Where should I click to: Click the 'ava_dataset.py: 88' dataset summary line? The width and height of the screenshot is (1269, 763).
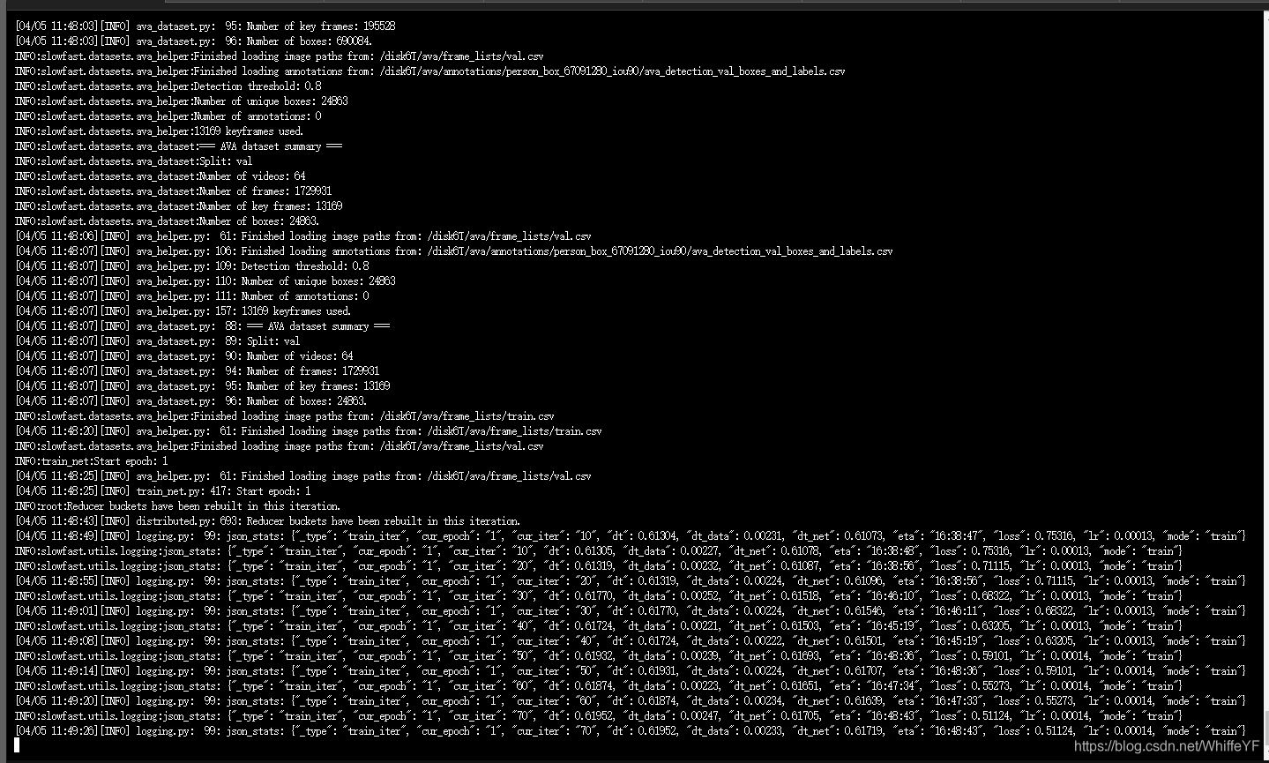tap(202, 326)
